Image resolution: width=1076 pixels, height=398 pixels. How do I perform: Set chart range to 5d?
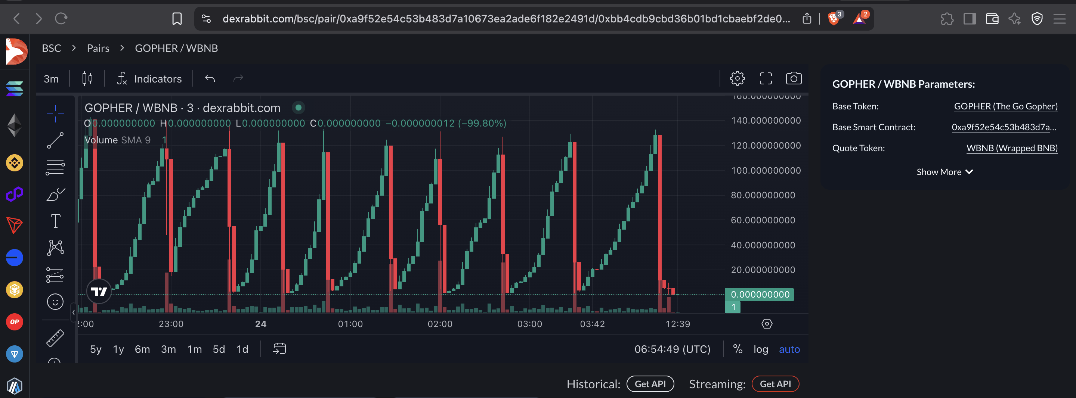click(x=219, y=349)
